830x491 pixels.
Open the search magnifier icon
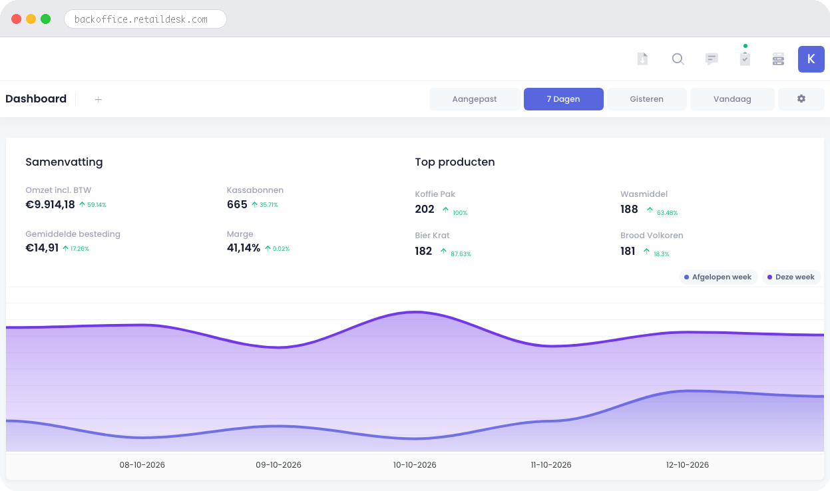[x=678, y=59]
